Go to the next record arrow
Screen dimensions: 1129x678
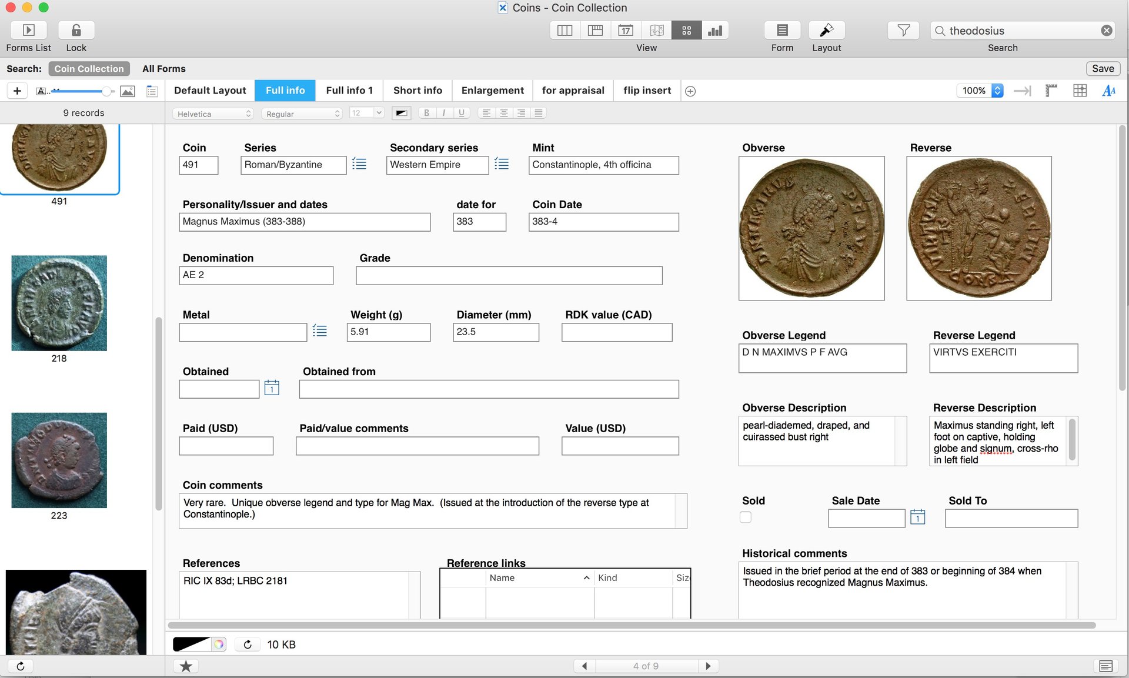708,666
